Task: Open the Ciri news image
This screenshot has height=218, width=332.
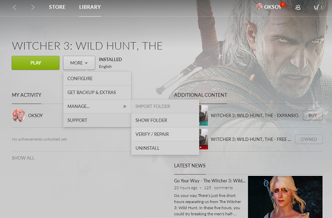Action: coord(285,197)
